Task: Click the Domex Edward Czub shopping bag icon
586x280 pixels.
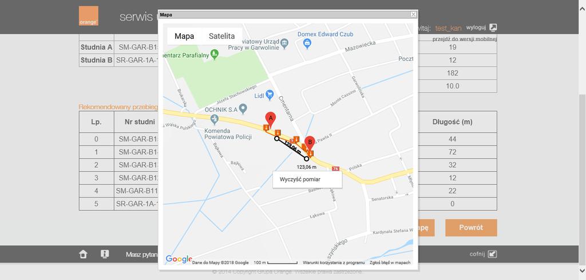Action: [x=307, y=44]
